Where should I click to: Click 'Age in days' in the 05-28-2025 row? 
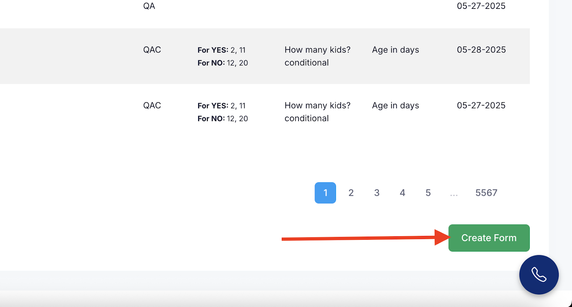point(395,50)
